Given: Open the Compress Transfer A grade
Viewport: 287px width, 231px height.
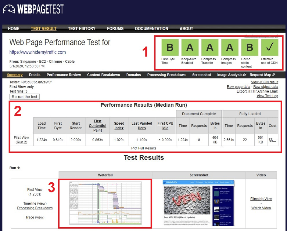Looking at the screenshot, I should pos(210,47).
